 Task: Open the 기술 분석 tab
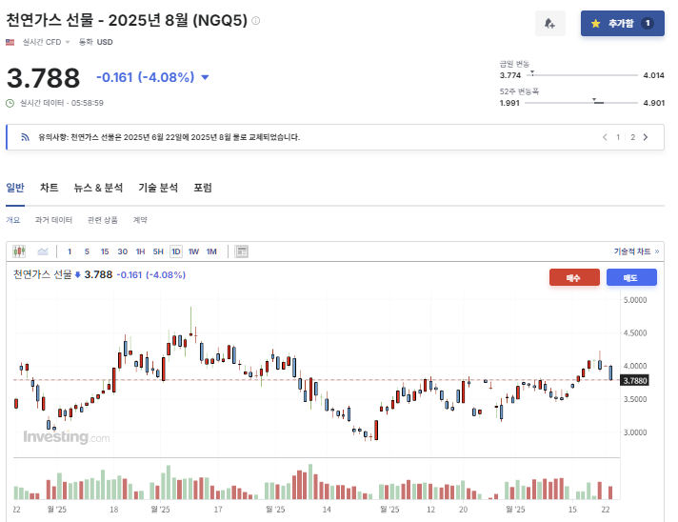click(x=158, y=188)
